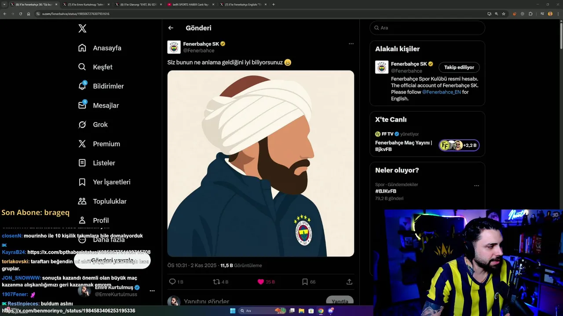The width and height of the screenshot is (563, 316).
Task: Click the X logo in the sidebar
Action: [82, 29]
